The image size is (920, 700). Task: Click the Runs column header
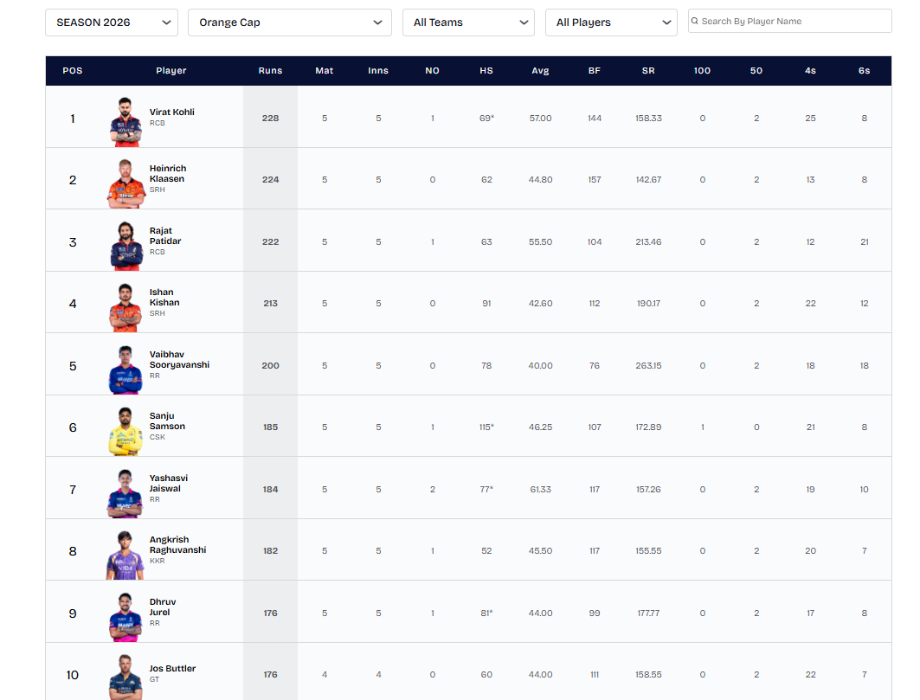(270, 71)
